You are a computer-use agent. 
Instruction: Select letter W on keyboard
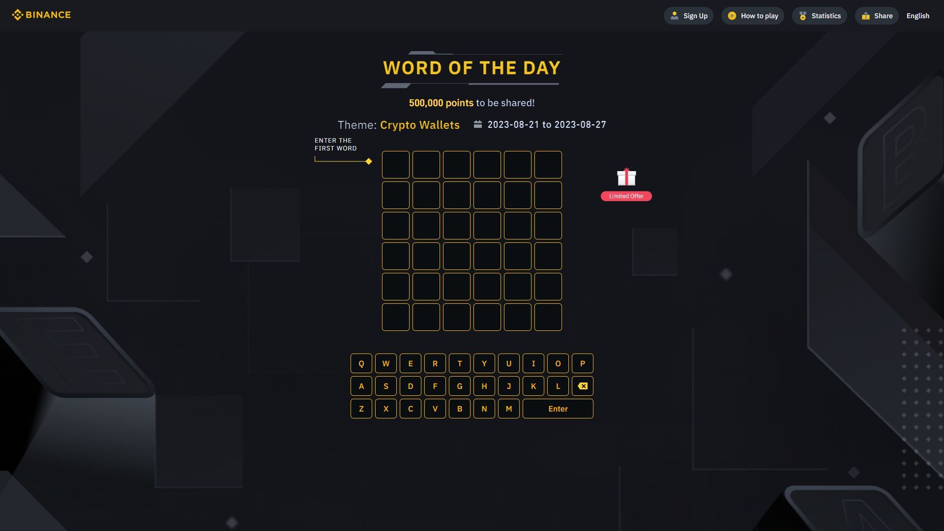386,363
